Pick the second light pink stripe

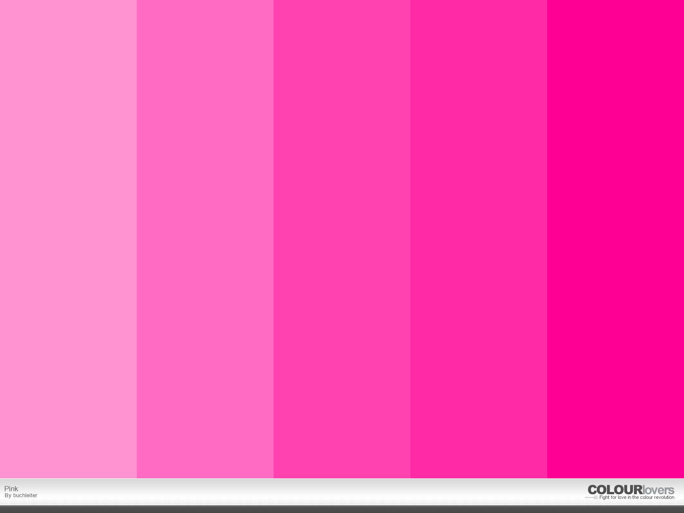205,239
